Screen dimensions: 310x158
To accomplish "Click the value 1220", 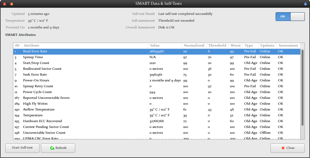I will [x=152, y=63].
